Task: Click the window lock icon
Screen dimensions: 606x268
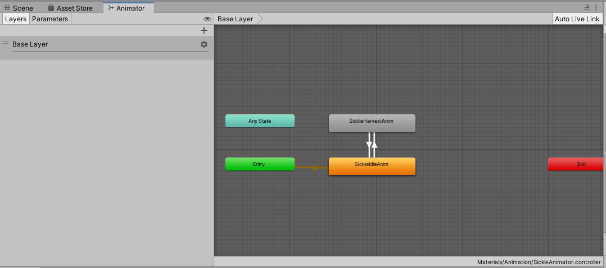Action: pos(587,7)
